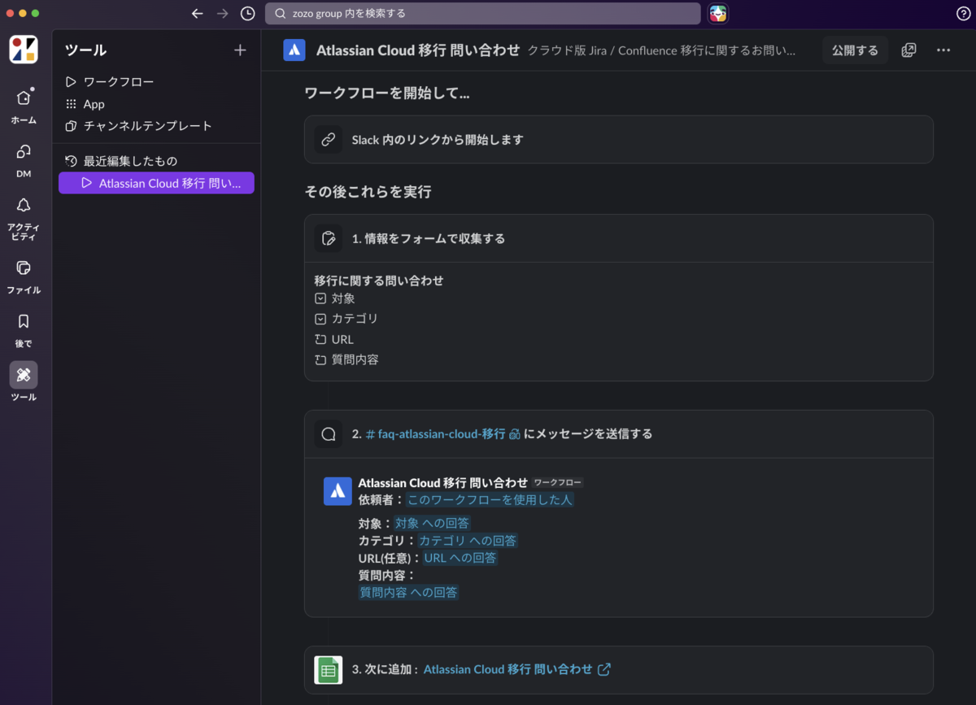Open step 1. 情報をフォームで収集する
976x705 pixels.
(619, 238)
